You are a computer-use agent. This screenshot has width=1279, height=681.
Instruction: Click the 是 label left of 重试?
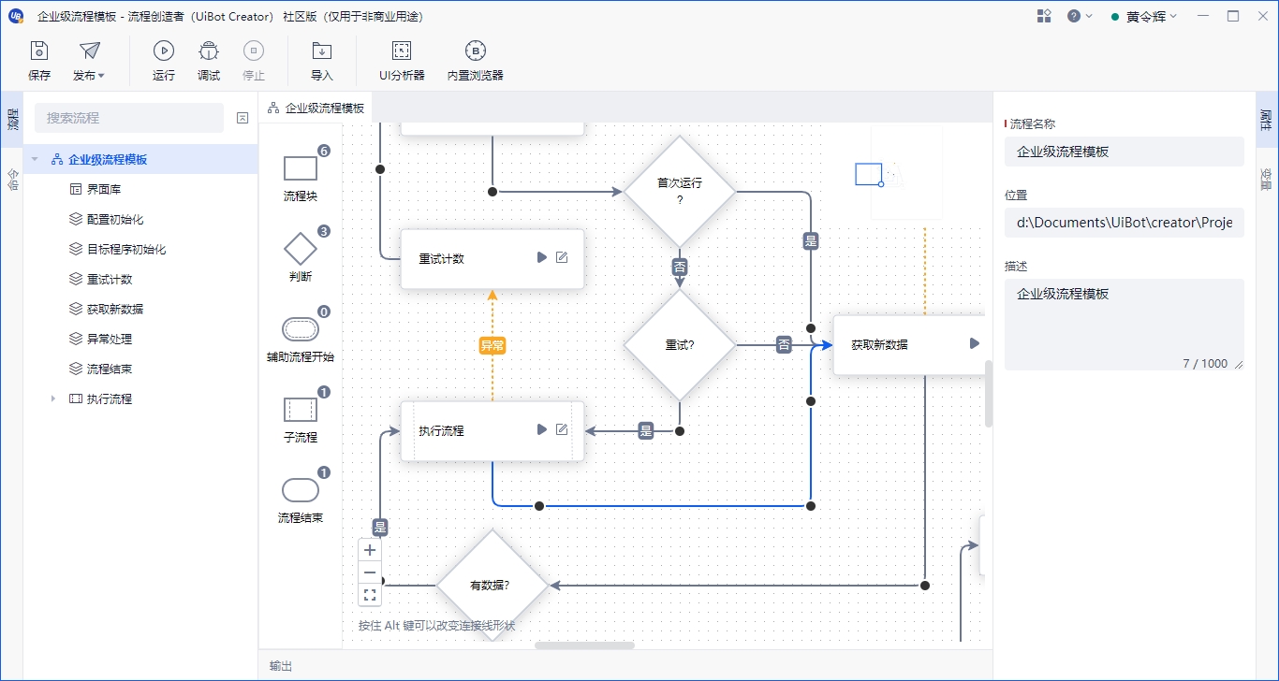(x=646, y=431)
